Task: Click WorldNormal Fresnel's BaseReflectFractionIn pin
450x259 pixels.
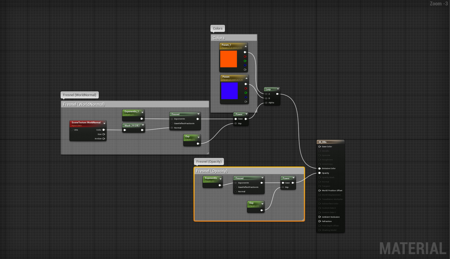Action: pyautogui.click(x=172, y=123)
